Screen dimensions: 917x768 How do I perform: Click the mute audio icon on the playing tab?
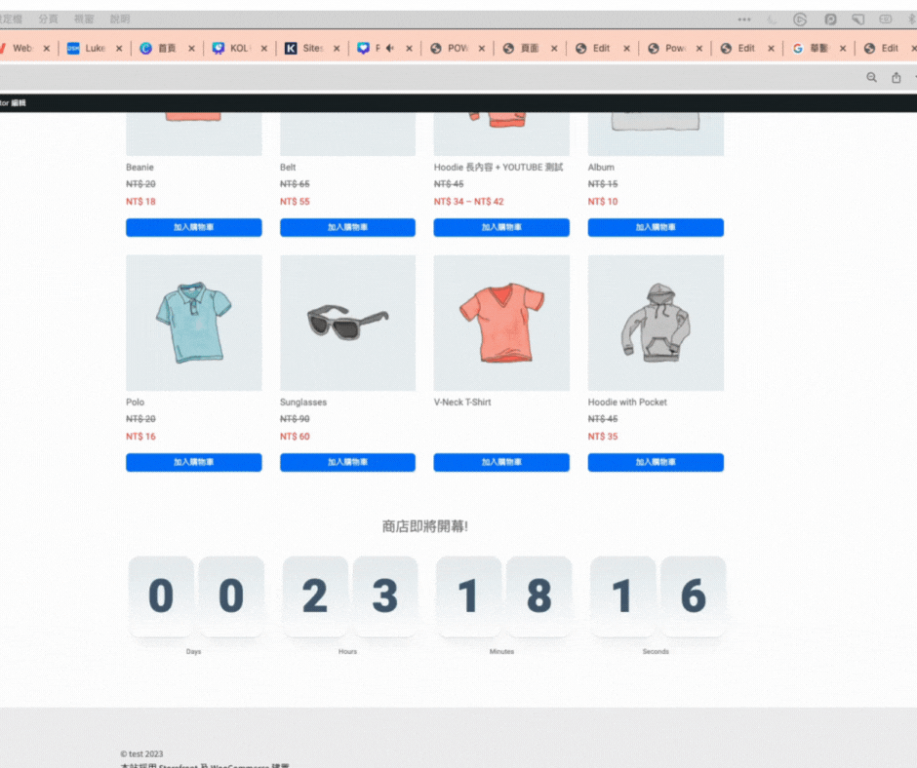(x=389, y=49)
